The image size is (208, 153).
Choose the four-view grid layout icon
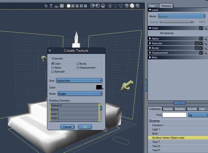tap(81, 6)
